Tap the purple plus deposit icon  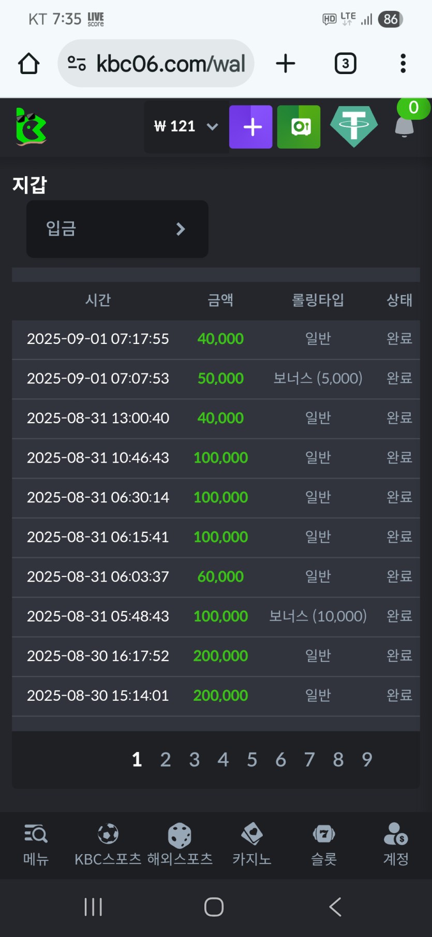coord(251,127)
